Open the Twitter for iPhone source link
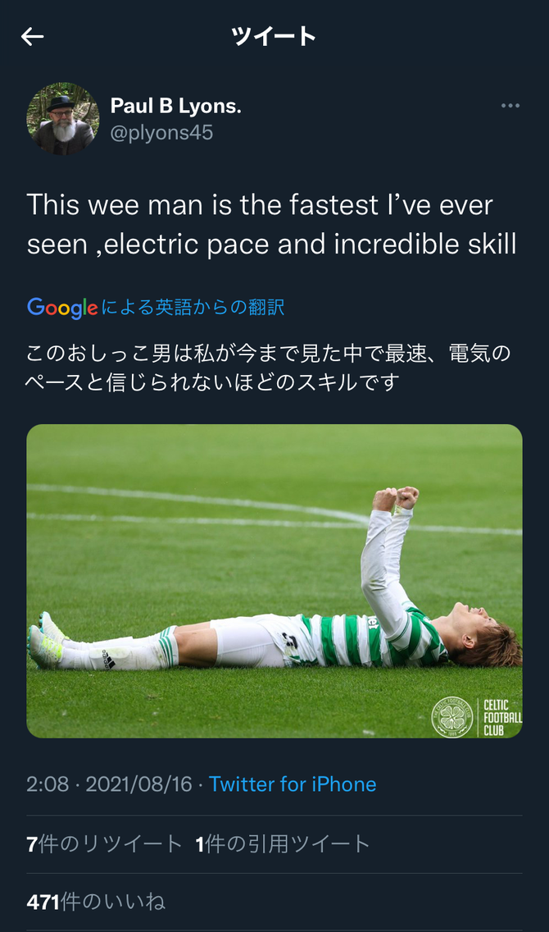Viewport: 549px width, 932px height. [x=293, y=784]
